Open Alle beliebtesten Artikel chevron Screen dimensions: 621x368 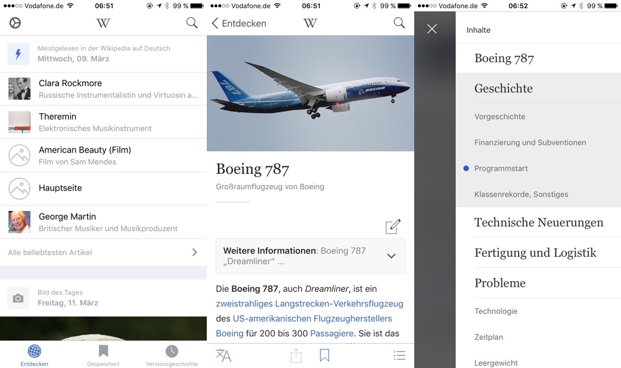pos(194,253)
